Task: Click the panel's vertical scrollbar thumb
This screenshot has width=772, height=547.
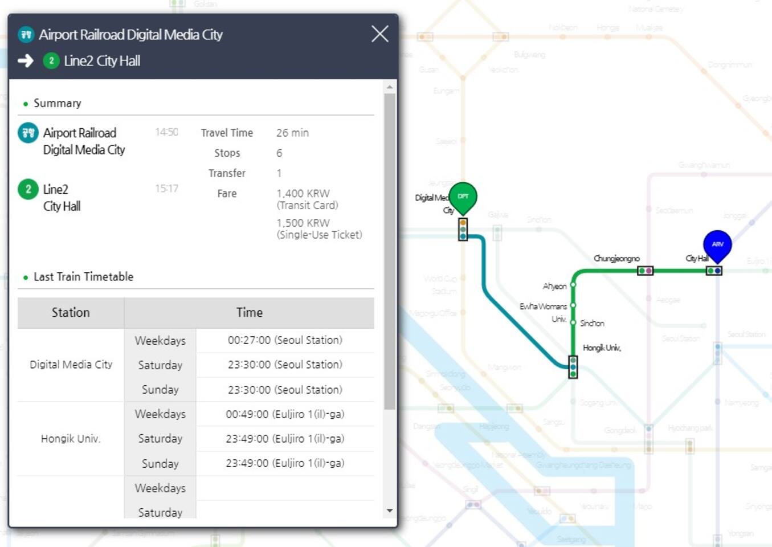Action: pyautogui.click(x=390, y=251)
